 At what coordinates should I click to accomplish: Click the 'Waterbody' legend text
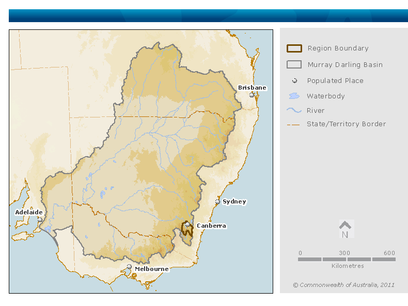point(326,96)
